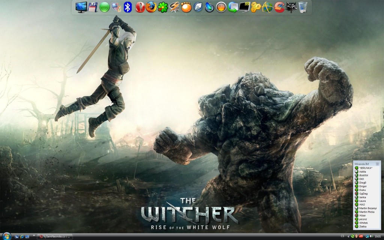Select contact MAO in Miranda IM
Image resolution: width=384 pixels, height=240 pixels.
[367, 204]
